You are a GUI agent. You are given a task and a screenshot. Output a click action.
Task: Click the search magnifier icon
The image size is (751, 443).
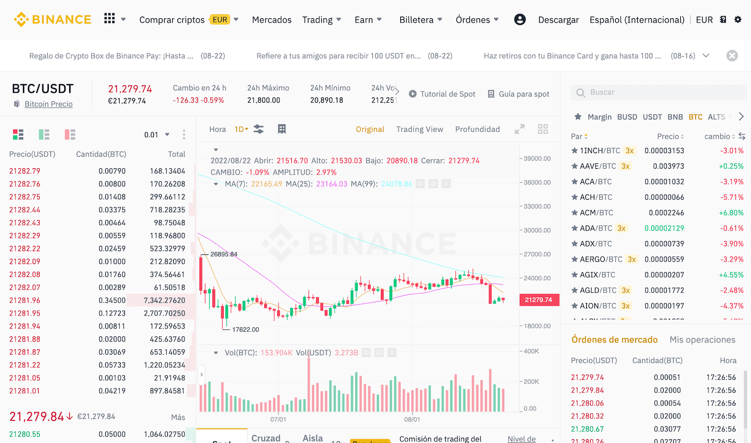[580, 92]
